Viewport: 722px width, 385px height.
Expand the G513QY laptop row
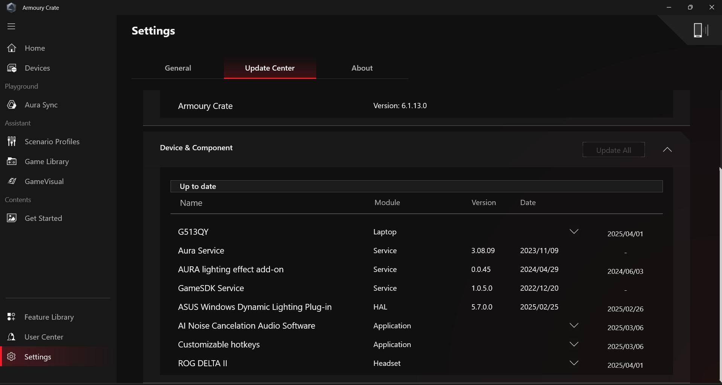(x=574, y=232)
